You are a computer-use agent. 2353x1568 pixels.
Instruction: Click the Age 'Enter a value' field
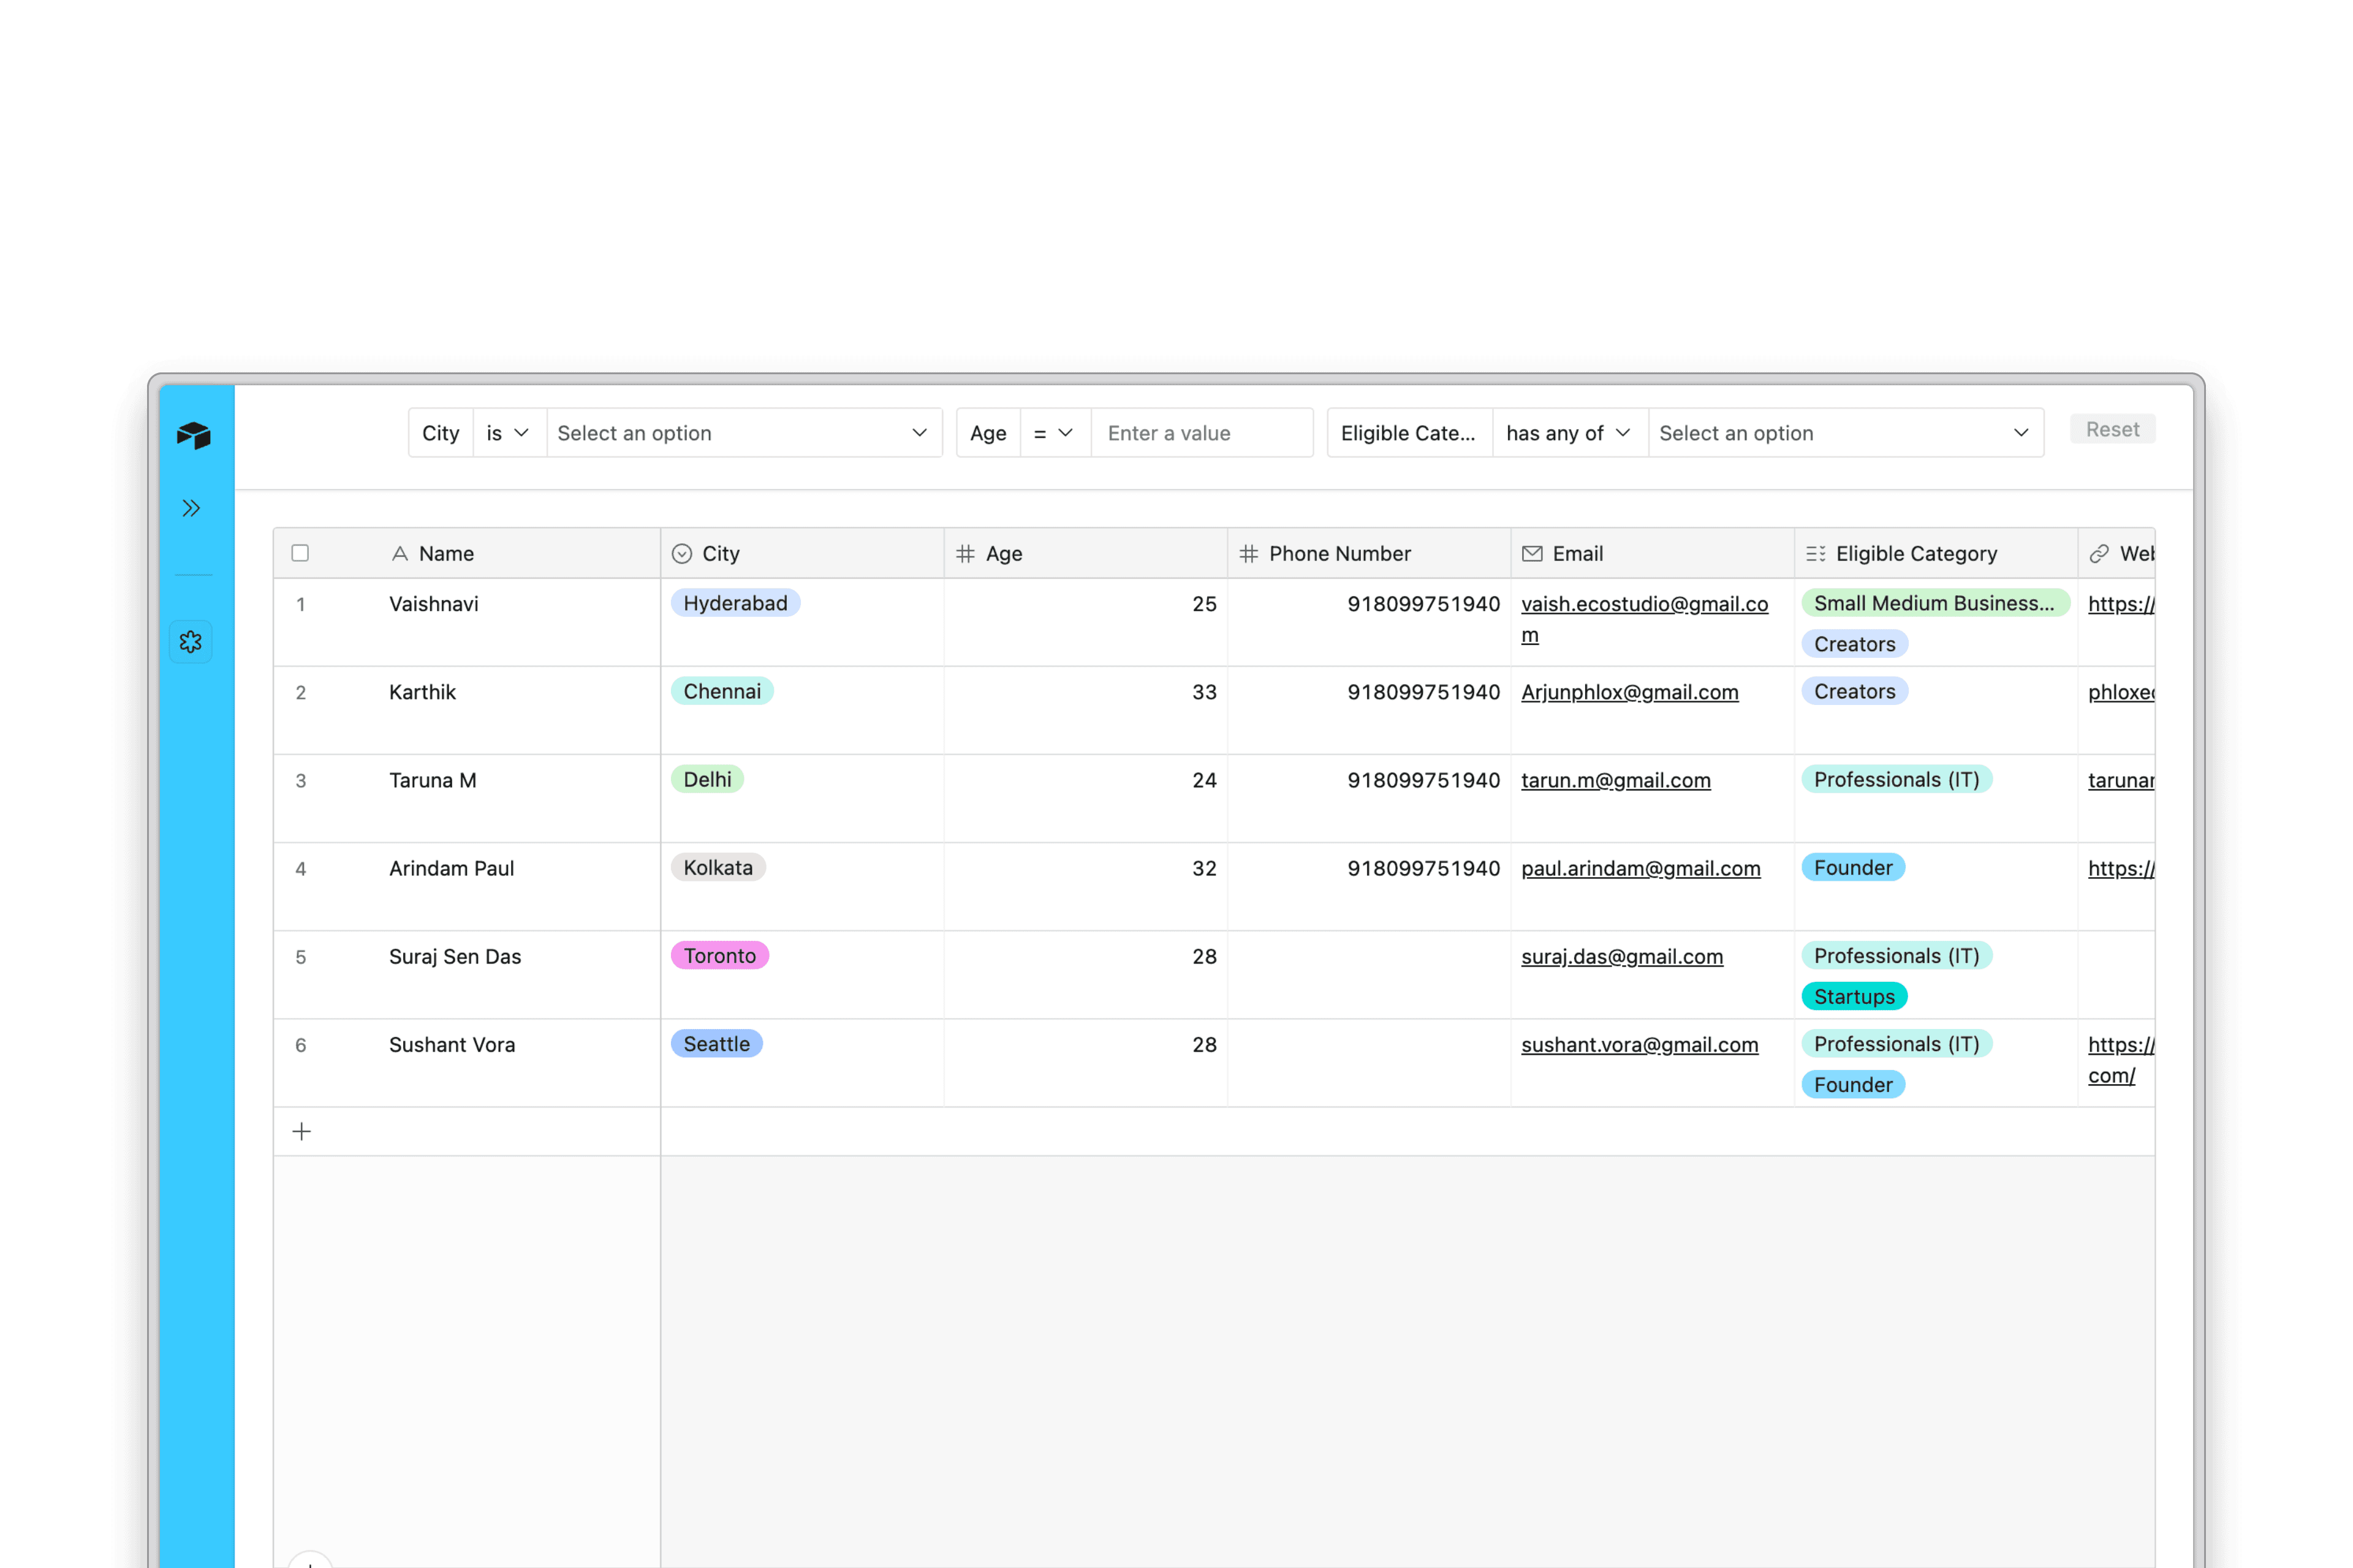tap(1200, 433)
